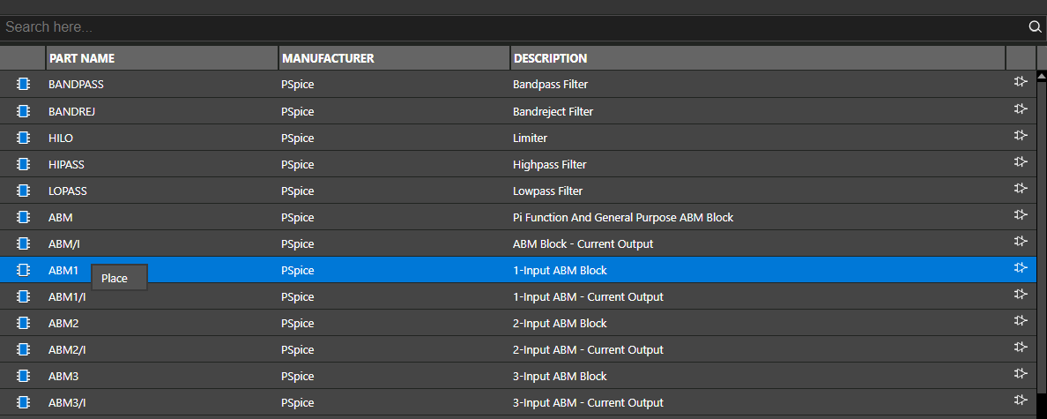The height and width of the screenshot is (419, 1047).
Task: Select the BANDPASS part name
Action: (x=76, y=84)
